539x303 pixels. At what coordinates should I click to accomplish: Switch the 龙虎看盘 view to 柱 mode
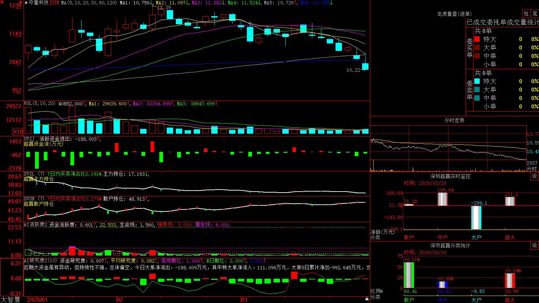click(x=526, y=13)
